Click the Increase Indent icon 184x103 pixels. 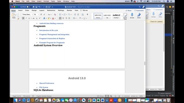coord(78,15)
